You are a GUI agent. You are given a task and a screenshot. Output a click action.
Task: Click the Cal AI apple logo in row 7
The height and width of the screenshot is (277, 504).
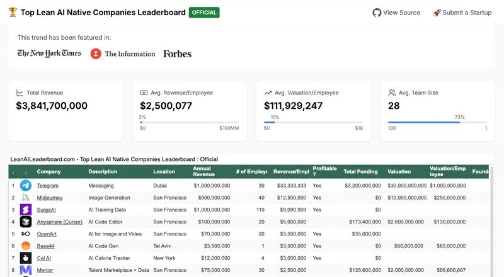pos(26,257)
